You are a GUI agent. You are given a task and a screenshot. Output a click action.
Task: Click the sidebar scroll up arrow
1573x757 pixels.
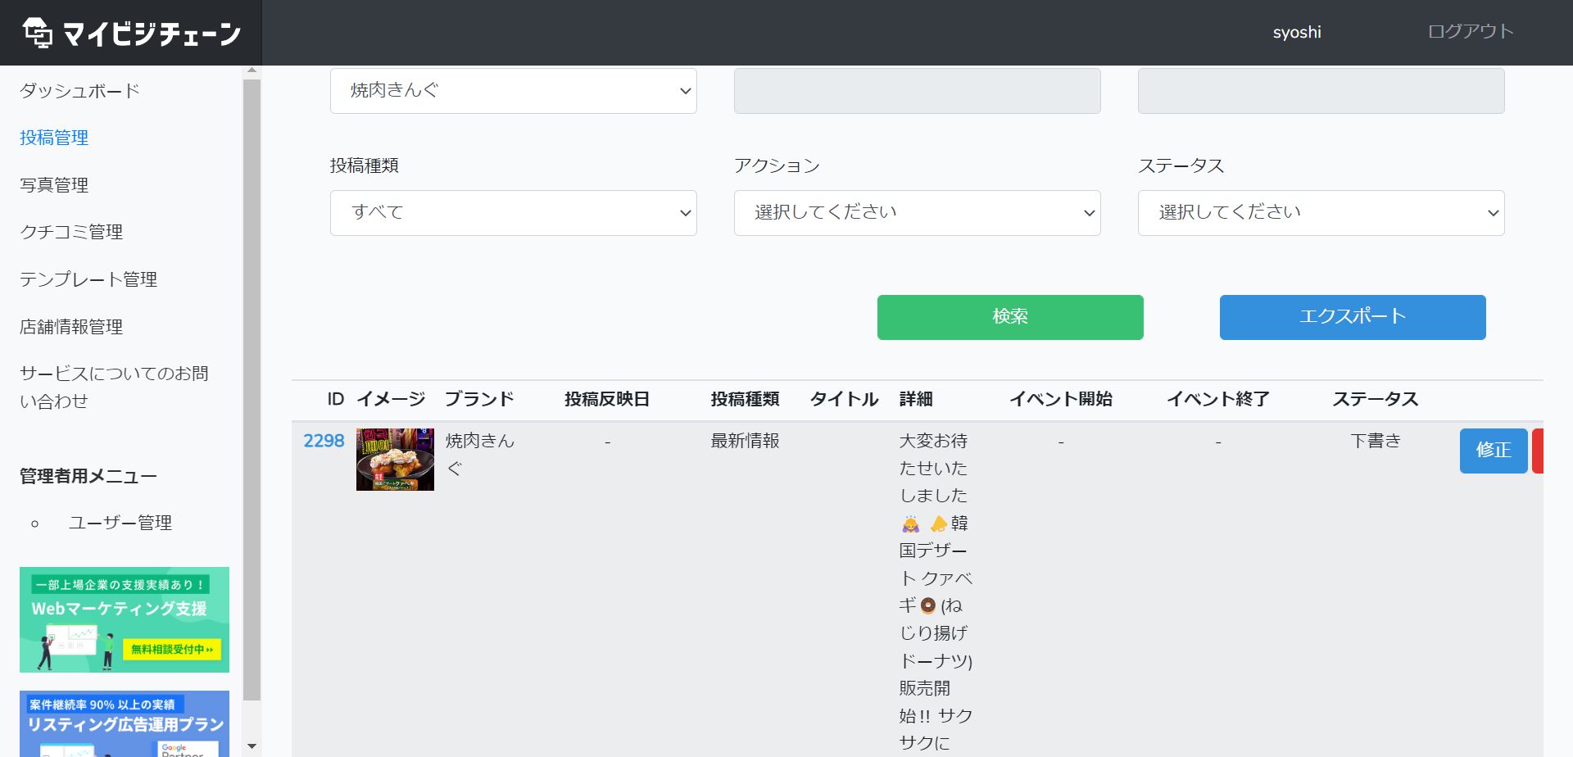[252, 71]
